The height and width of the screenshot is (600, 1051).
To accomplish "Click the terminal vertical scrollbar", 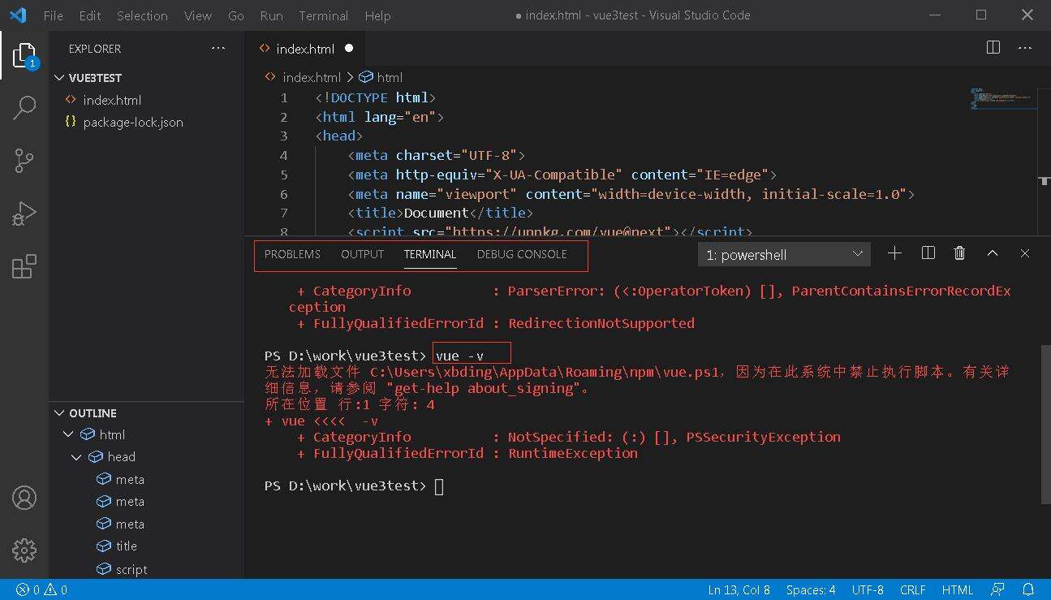I will click(1045, 422).
